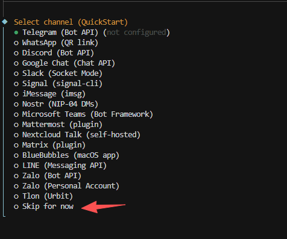Choose Tlon (Urbit) channel

click(x=43, y=196)
